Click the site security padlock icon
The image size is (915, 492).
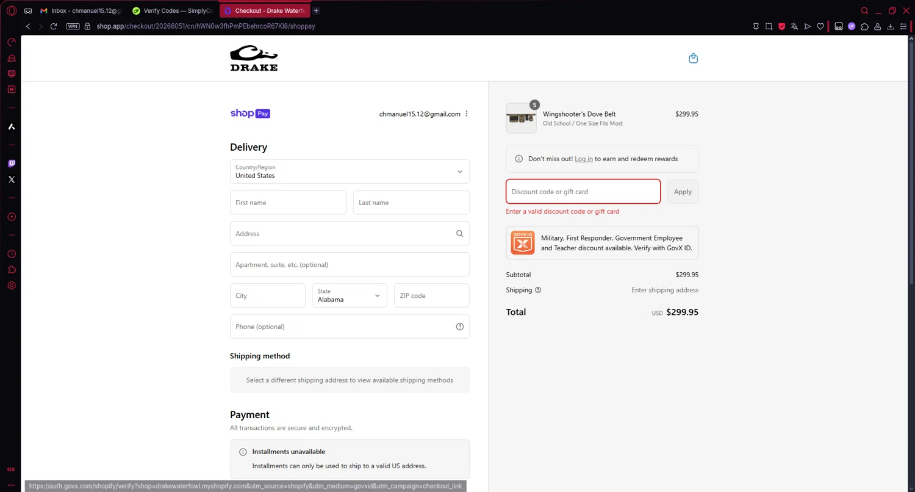click(x=87, y=26)
